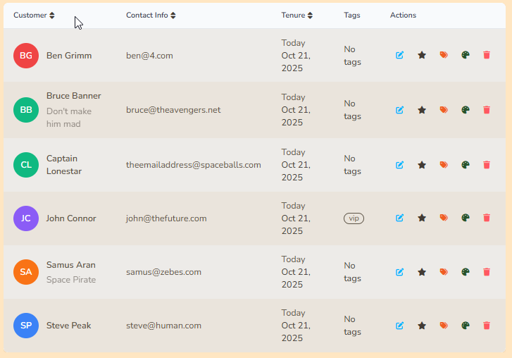Image resolution: width=512 pixels, height=358 pixels.
Task: Select the name Captain Lonestar
Action: [x=64, y=165]
